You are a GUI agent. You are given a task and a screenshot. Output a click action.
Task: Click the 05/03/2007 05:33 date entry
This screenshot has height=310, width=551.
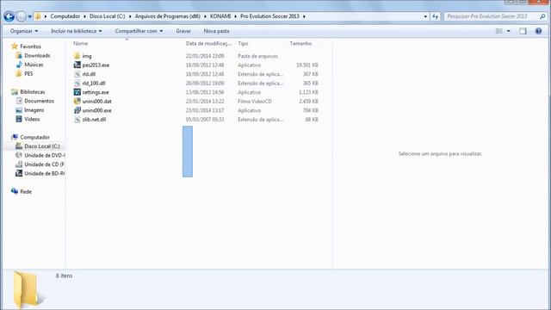tap(205, 120)
